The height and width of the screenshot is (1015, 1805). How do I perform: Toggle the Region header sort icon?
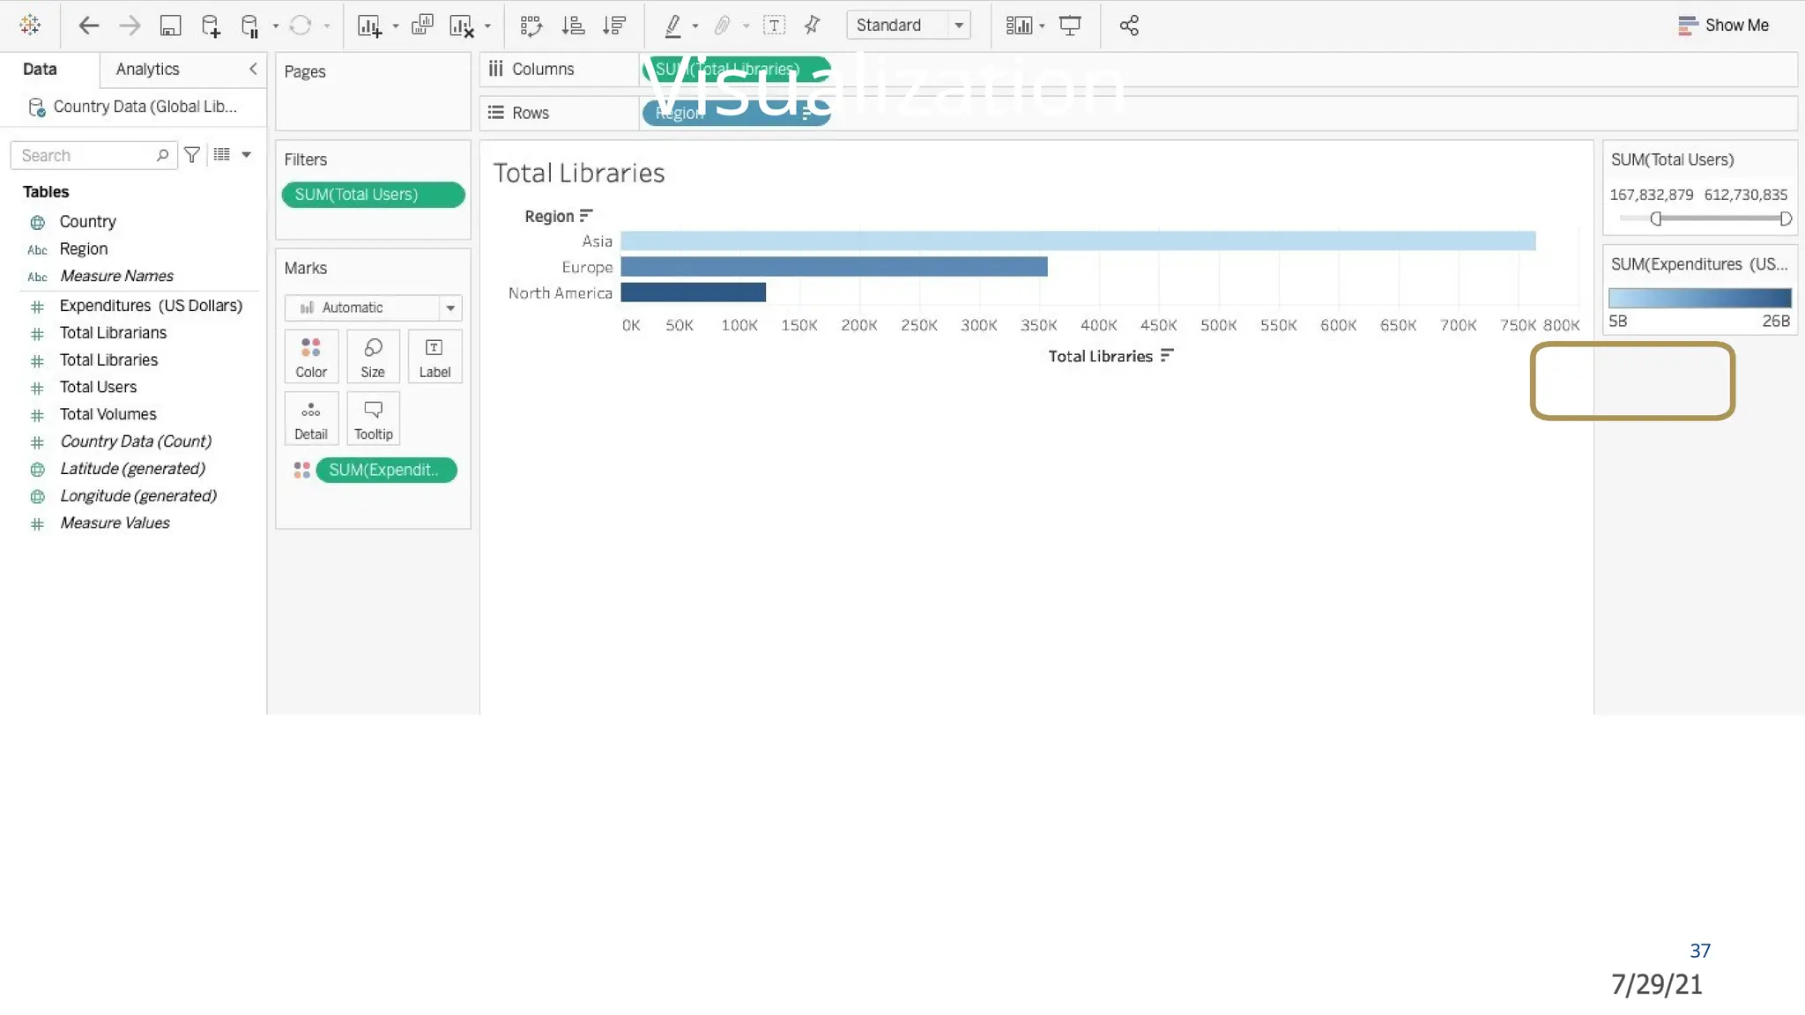click(x=586, y=216)
